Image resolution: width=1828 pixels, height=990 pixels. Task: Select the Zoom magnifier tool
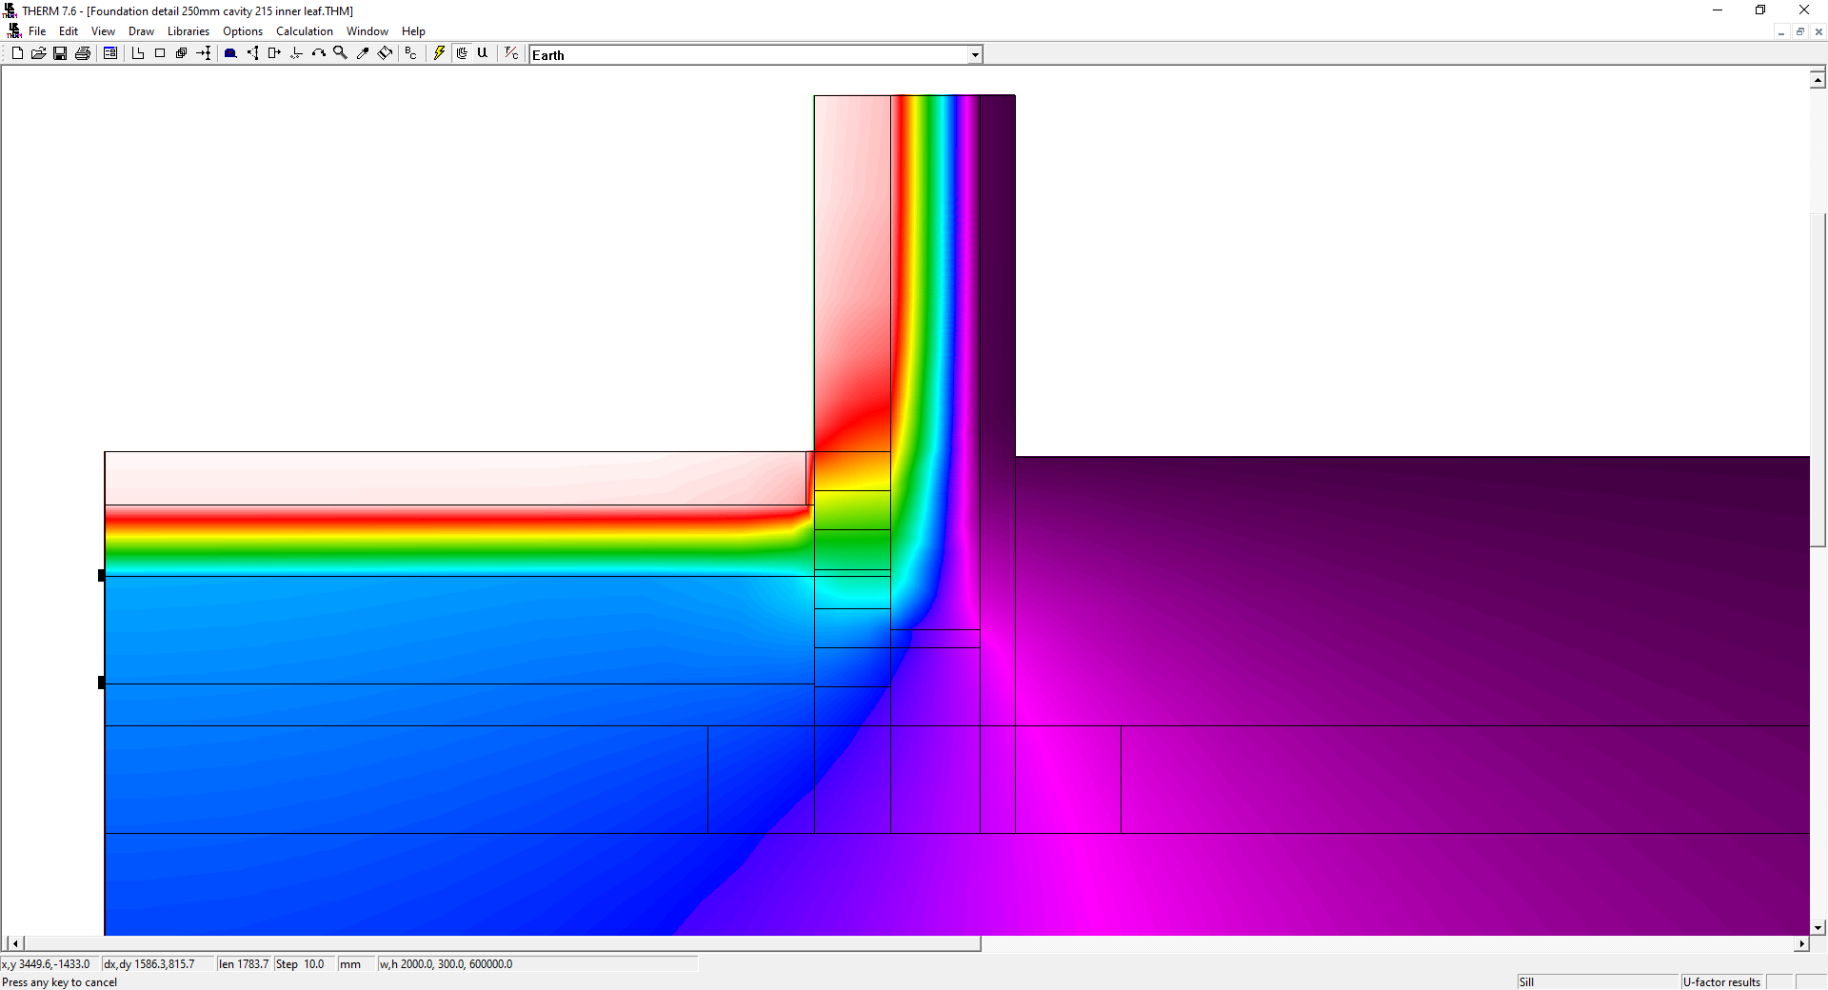point(340,53)
